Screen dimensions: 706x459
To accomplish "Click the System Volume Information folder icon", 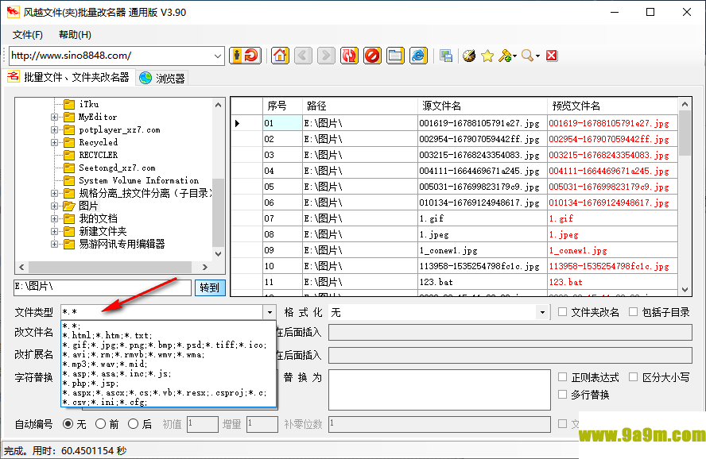I will pos(69,181).
